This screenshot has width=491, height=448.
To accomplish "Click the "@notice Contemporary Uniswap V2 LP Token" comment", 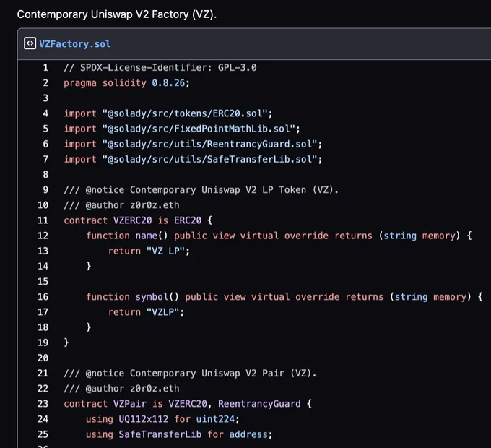I will coord(201,190).
